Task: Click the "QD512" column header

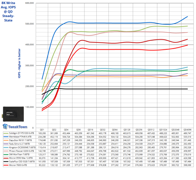Action: (x=151, y=130)
